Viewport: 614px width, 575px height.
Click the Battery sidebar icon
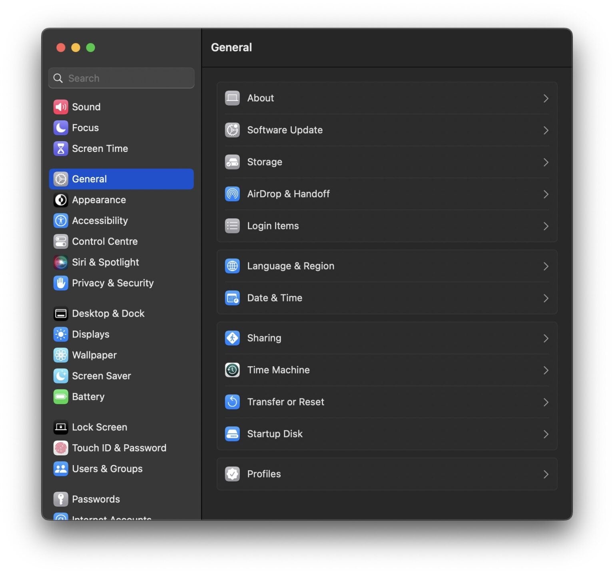(60, 397)
